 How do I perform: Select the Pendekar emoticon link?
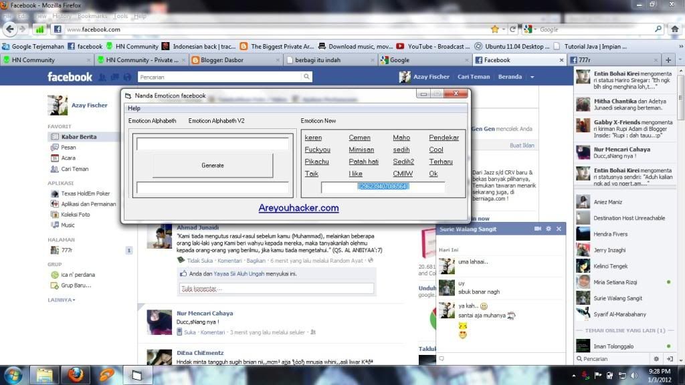(444, 138)
